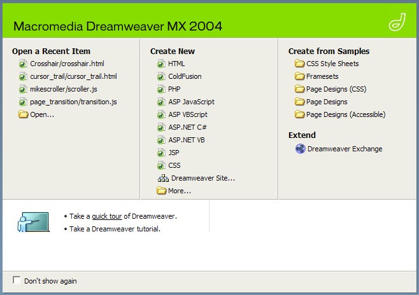Create a new PHP document
Image resolution: width=419 pixels, height=295 pixels.
click(174, 89)
